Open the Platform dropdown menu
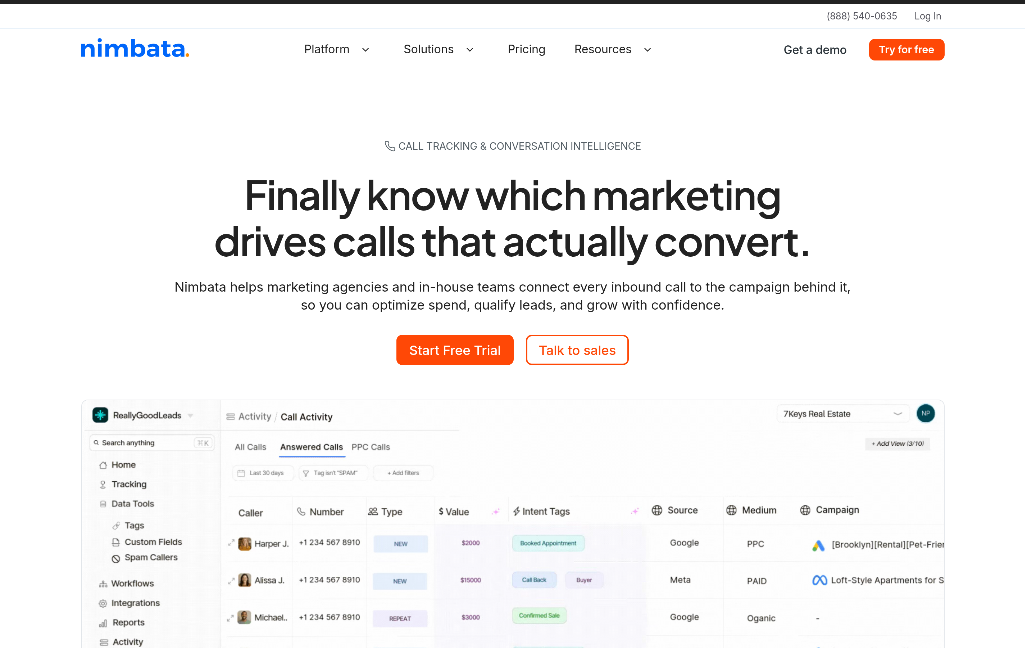Screen dimensions: 1036x648 (x=336, y=49)
